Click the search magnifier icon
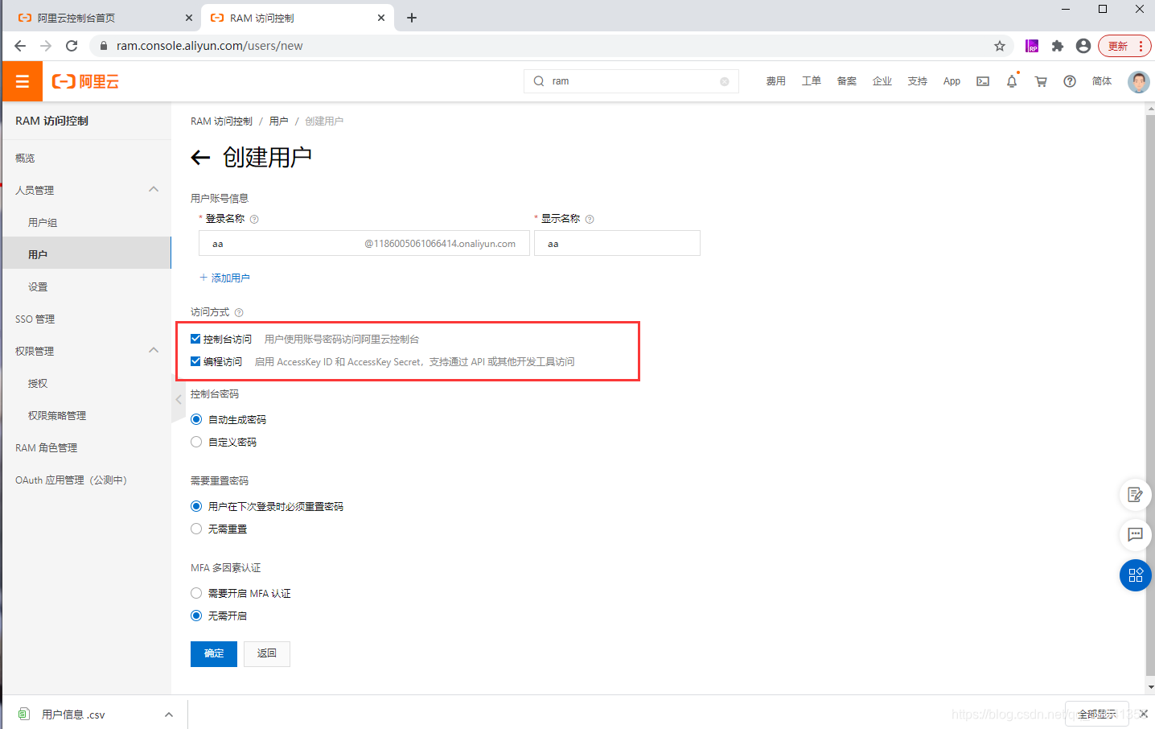Viewport: 1155px width, 729px height. click(539, 81)
